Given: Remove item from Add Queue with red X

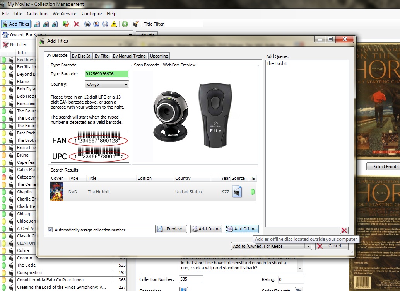Looking at the screenshot, I should pos(344,231).
